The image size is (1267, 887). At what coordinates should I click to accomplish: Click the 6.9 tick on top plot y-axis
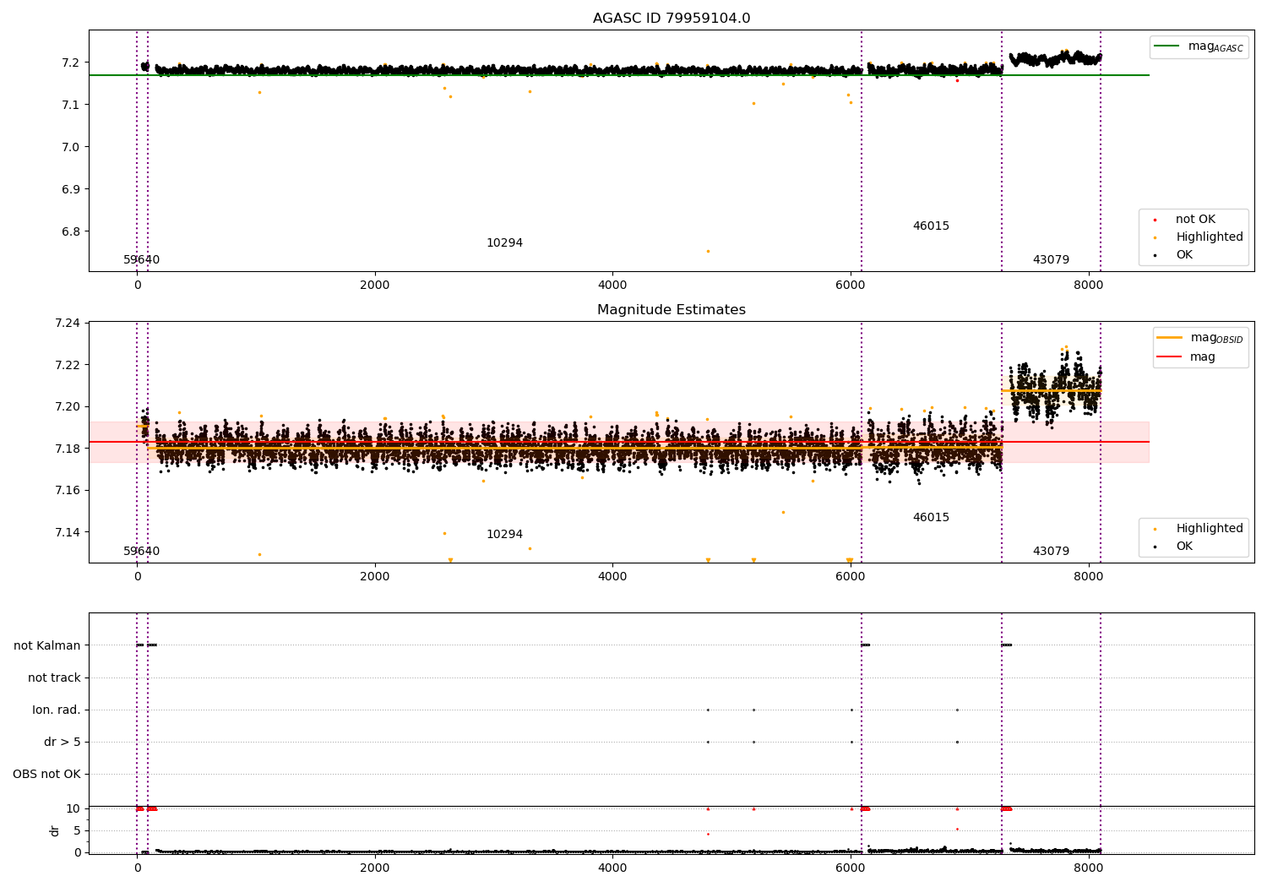(71, 189)
